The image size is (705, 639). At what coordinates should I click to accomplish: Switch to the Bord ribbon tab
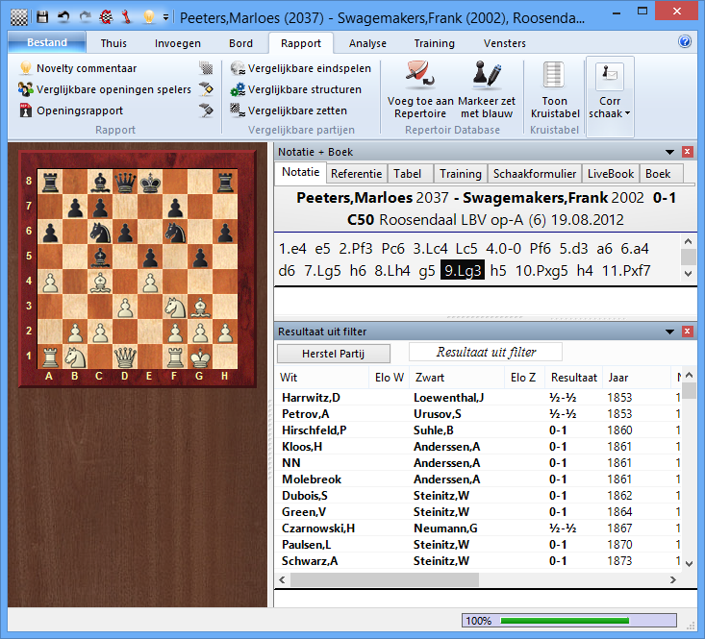[240, 43]
